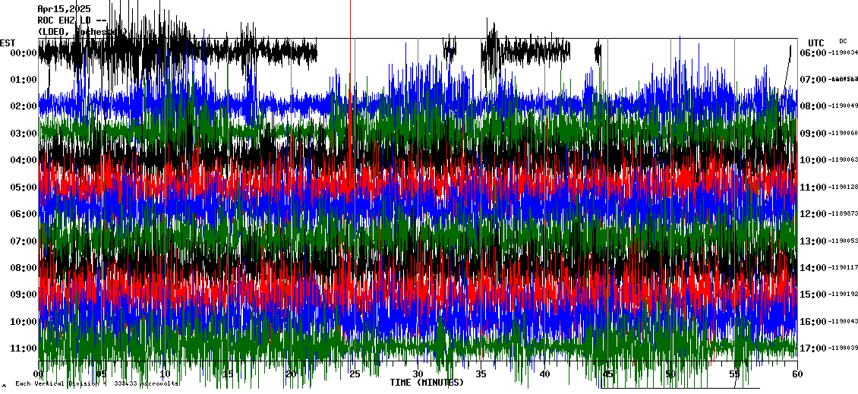Select the 11:00 EST row label
The width and height of the screenshot is (858, 394).
(x=23, y=348)
